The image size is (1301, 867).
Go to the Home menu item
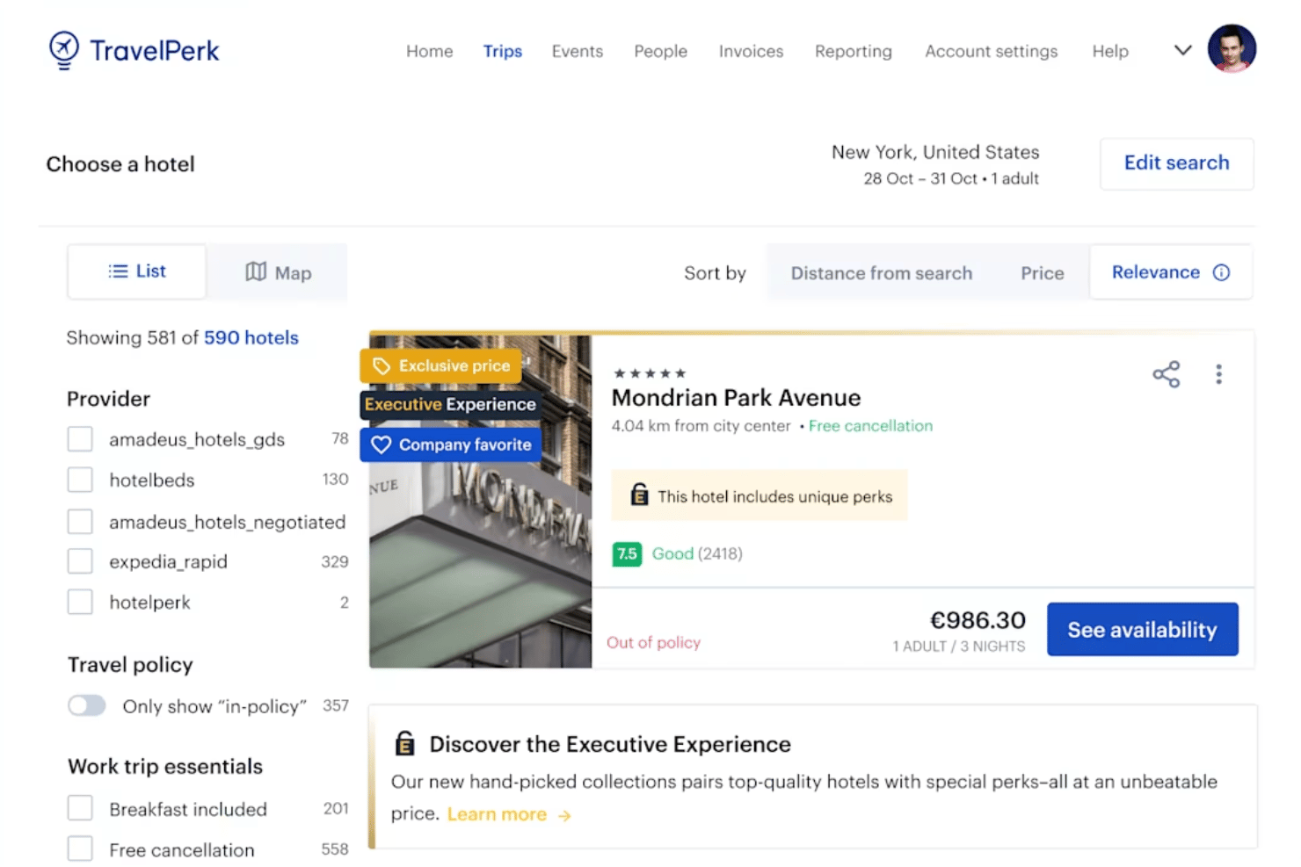click(430, 51)
